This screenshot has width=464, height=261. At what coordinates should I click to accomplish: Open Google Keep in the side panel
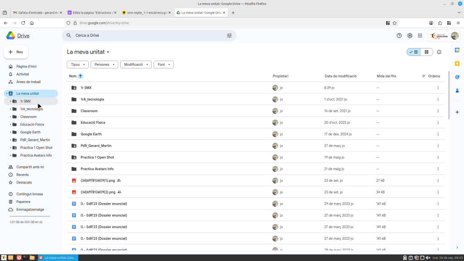tap(457, 63)
